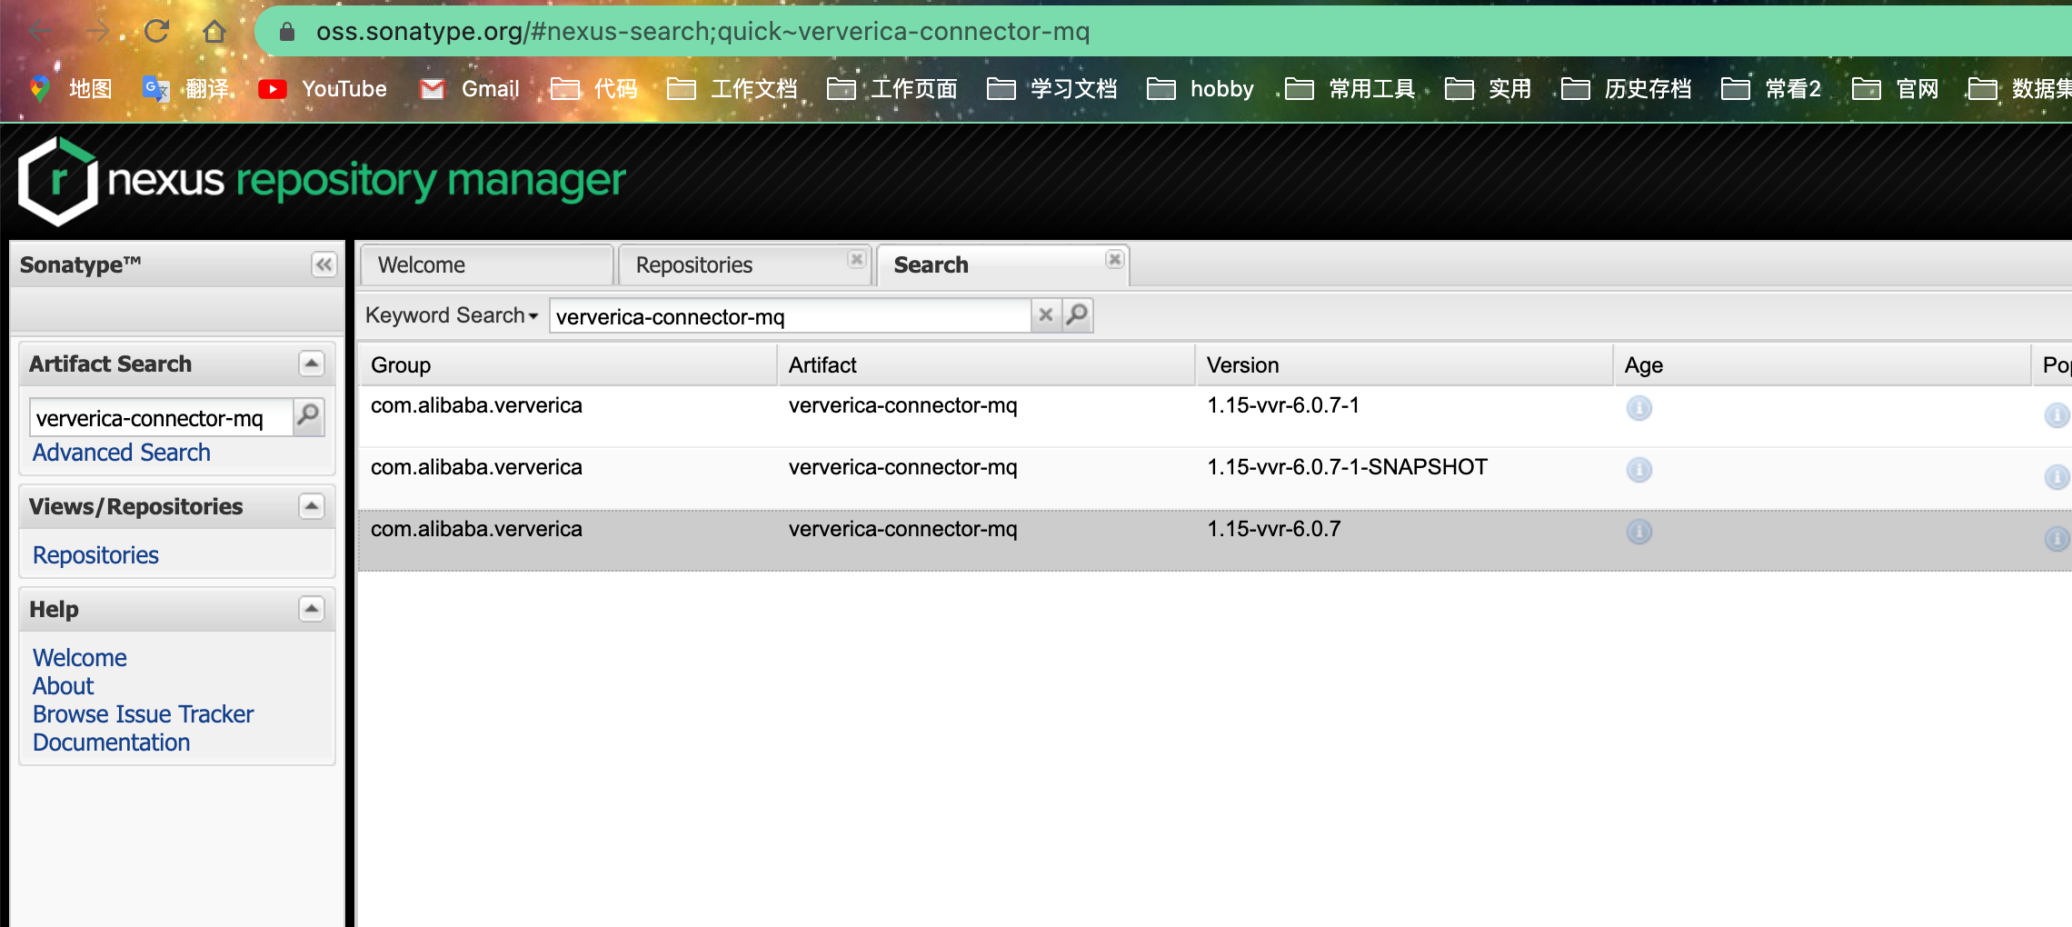Click Age info icon for 1.15-vvr-6.0.7 row
This screenshot has height=927, width=2072.
(x=1639, y=532)
